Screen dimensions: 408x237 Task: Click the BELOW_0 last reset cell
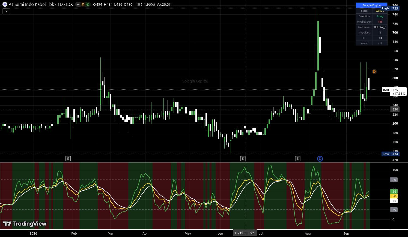point(380,27)
